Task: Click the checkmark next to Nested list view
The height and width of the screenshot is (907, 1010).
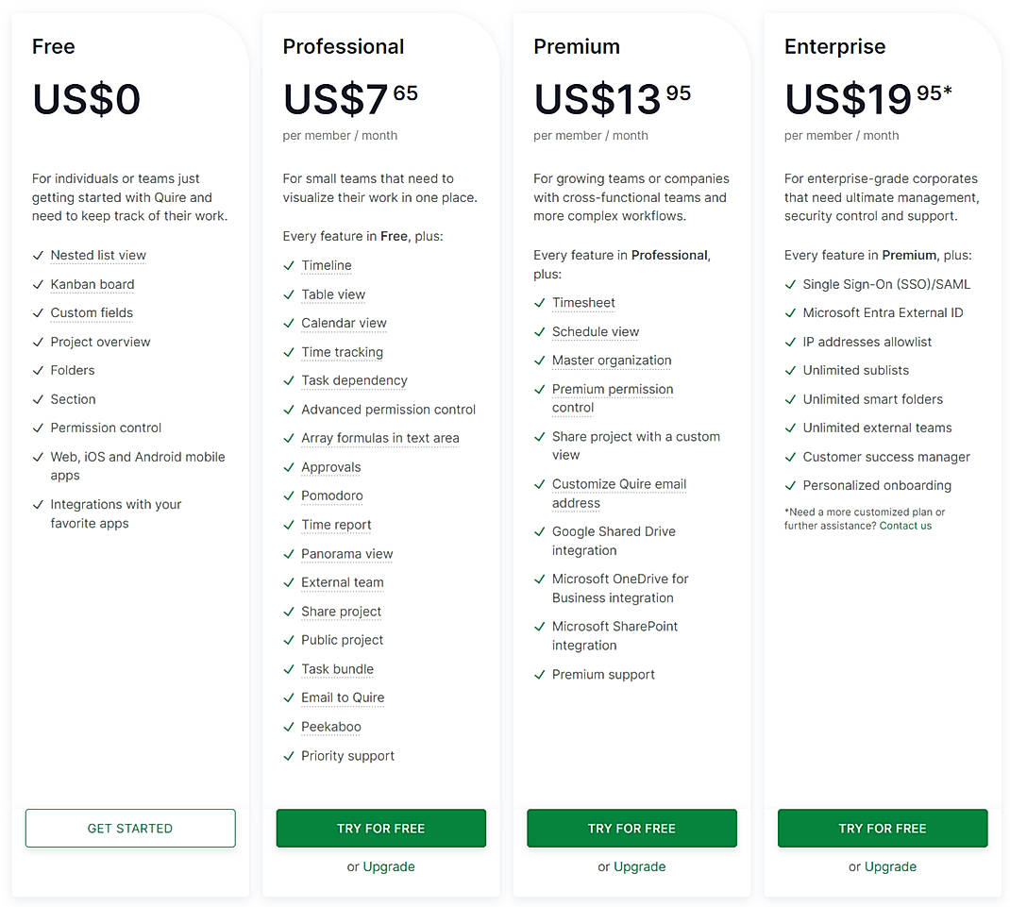Action: click(38, 256)
